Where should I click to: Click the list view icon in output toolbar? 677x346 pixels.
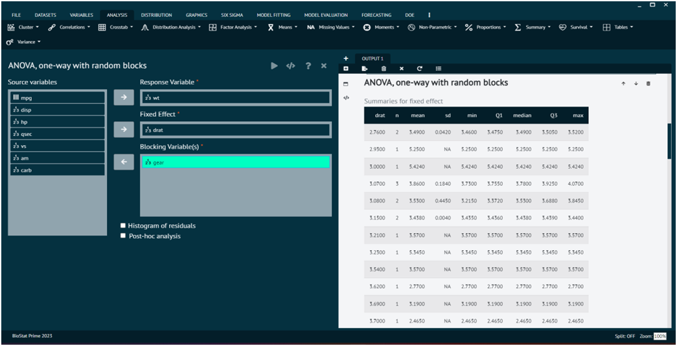click(x=438, y=69)
